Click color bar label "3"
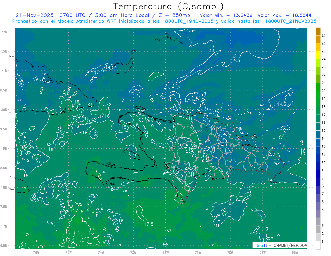331x256 pixels. click(x=323, y=226)
